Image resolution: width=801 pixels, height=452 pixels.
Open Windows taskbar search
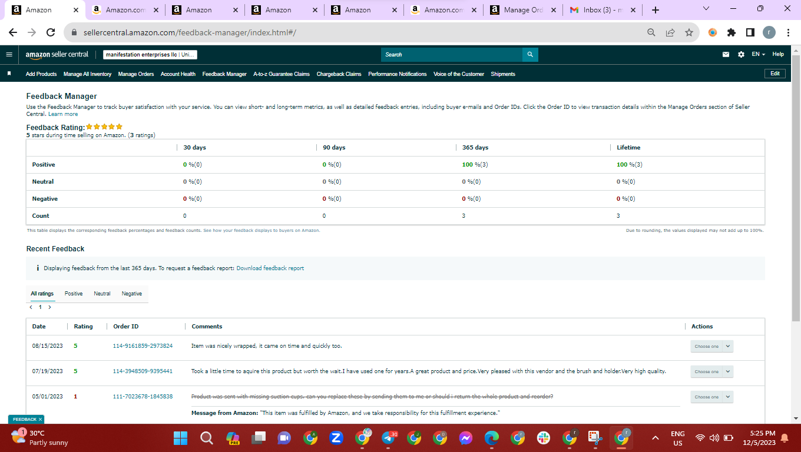pos(206,438)
